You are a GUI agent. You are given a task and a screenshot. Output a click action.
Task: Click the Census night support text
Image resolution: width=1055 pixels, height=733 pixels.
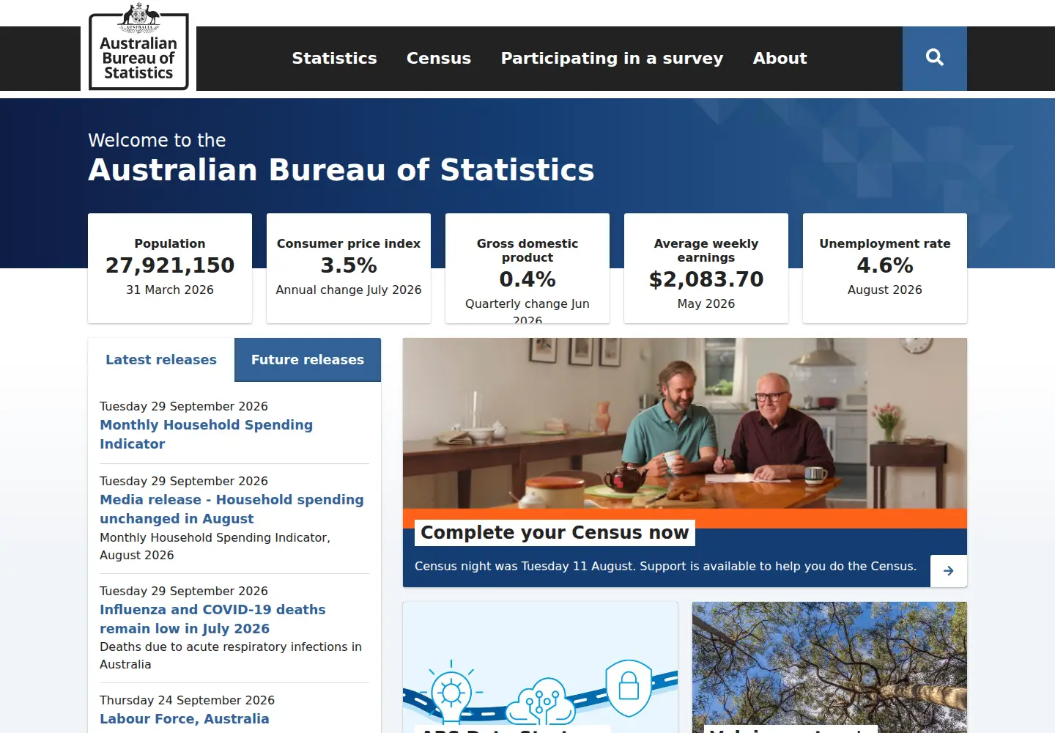[x=665, y=567]
